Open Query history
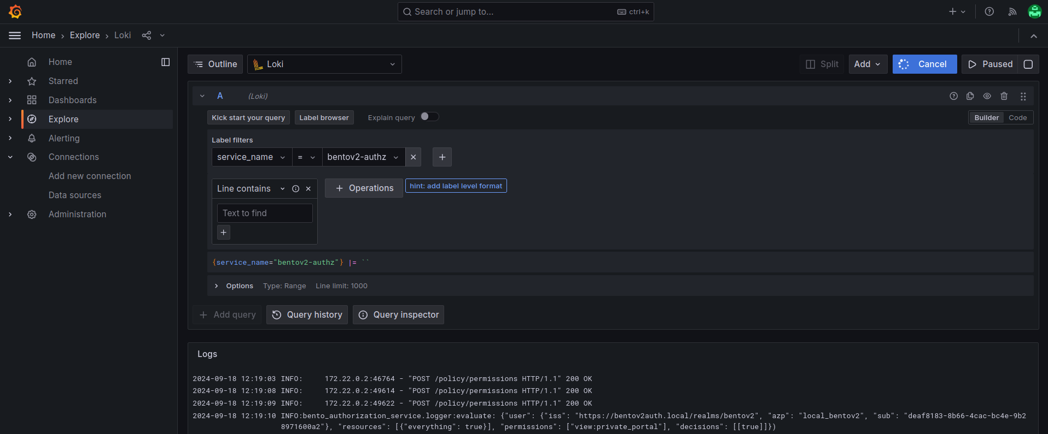This screenshot has height=434, width=1048. [x=307, y=315]
